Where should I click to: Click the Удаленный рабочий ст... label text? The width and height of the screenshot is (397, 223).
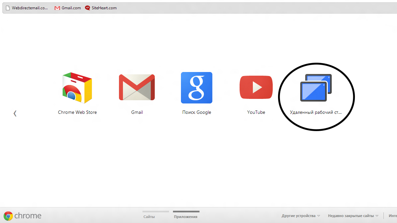coord(316,112)
